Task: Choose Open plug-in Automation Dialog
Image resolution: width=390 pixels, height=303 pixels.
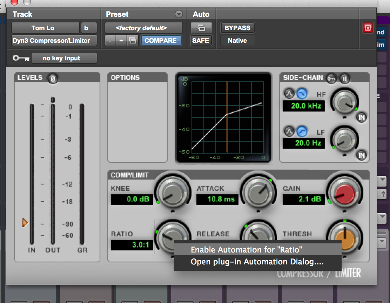Action: [257, 262]
